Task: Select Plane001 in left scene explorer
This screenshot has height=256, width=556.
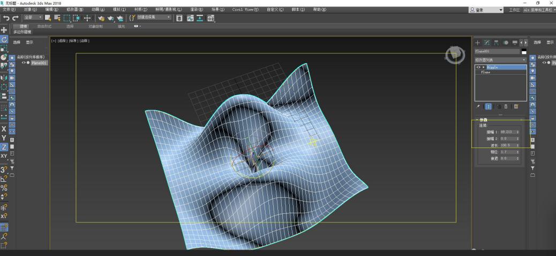Action: [x=39, y=63]
